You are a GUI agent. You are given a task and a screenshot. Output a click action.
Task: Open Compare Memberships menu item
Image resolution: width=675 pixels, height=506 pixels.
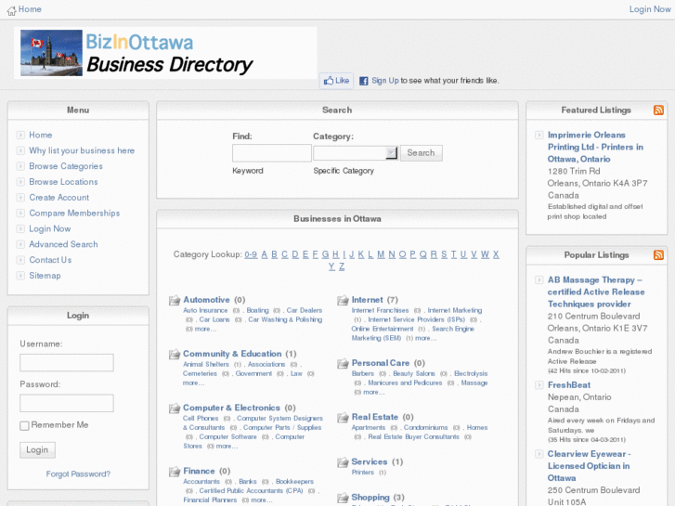[74, 214]
